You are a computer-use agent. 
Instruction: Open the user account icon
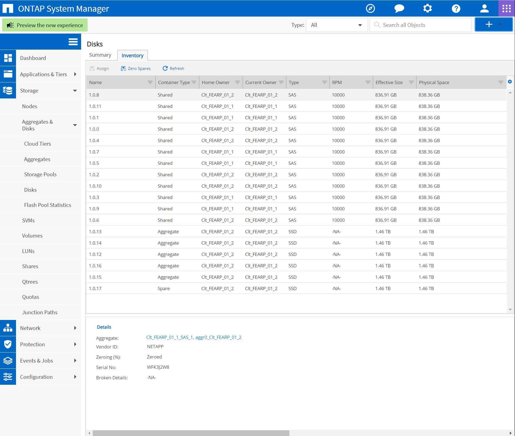coord(484,8)
